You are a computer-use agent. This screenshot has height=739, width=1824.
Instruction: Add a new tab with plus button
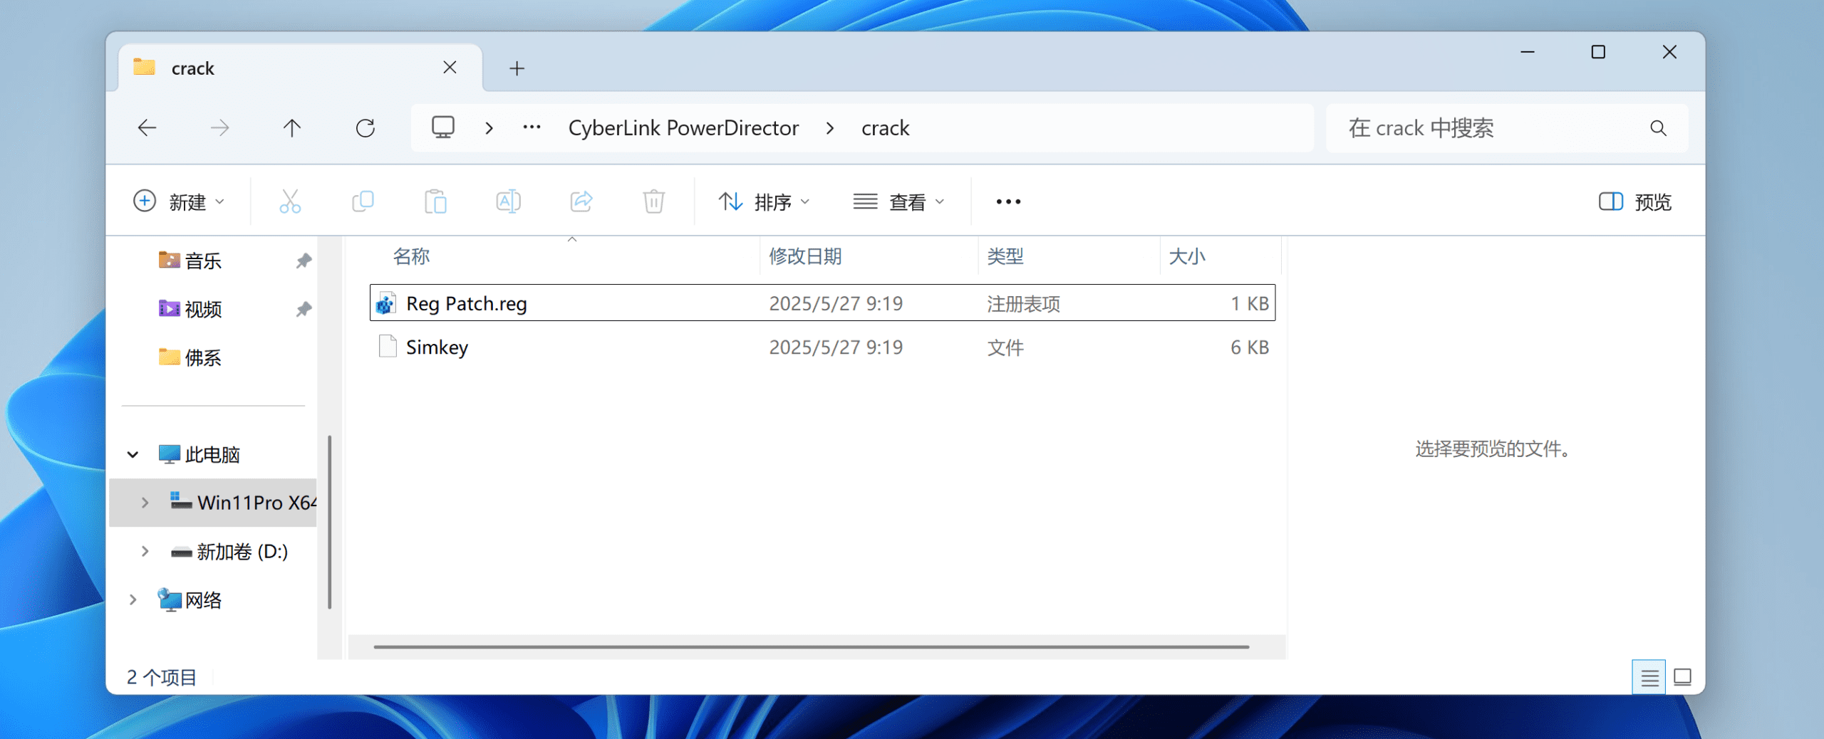click(x=517, y=68)
